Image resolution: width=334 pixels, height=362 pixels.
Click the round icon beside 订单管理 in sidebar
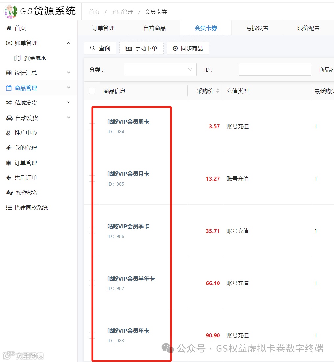click(x=9, y=163)
